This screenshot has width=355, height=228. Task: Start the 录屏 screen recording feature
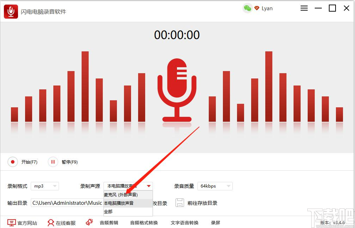215,222
